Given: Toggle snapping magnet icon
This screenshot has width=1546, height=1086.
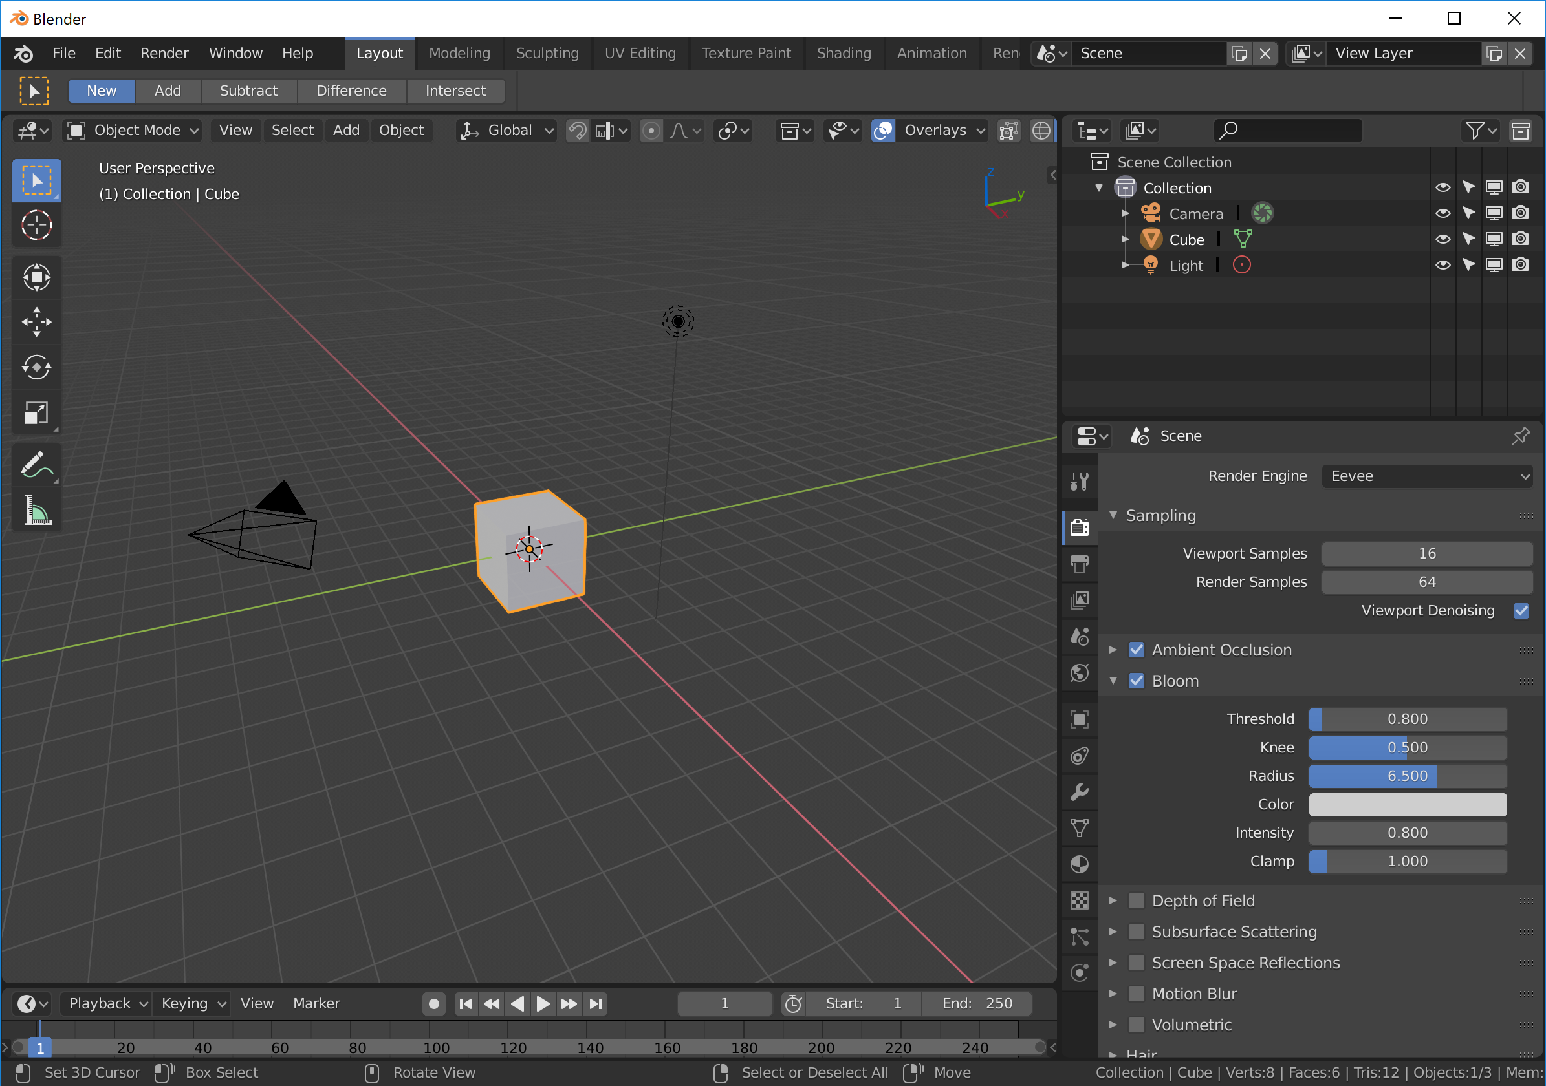Looking at the screenshot, I should coord(577,131).
